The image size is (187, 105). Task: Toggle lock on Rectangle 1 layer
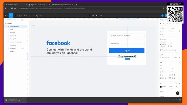[x=23, y=48]
